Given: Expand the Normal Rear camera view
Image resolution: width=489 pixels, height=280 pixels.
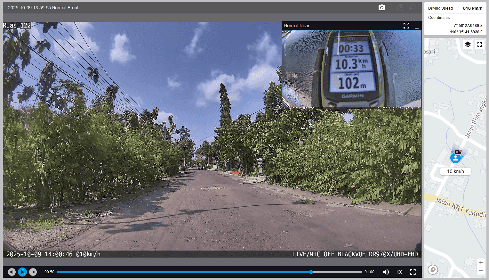Looking at the screenshot, I should click(x=406, y=26).
